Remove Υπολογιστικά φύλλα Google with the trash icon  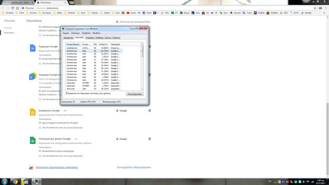150,139
